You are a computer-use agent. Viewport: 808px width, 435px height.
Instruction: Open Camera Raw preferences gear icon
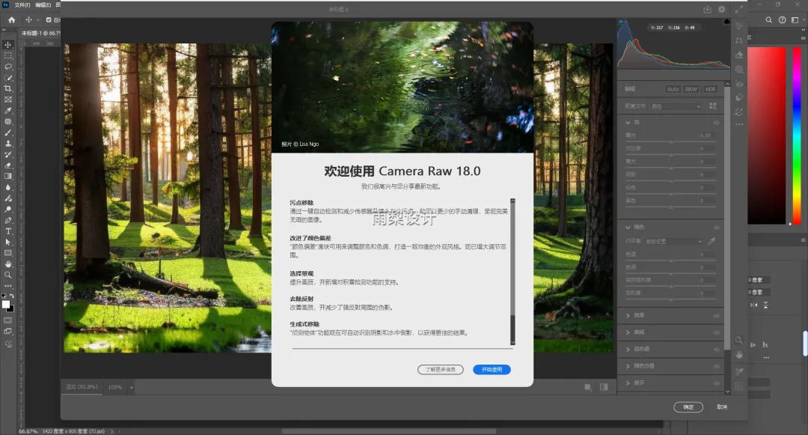tap(721, 9)
